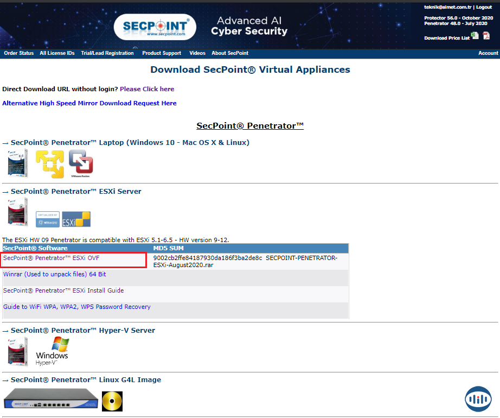Download the Excel price list
The image size is (500, 418).
pyautogui.click(x=475, y=36)
